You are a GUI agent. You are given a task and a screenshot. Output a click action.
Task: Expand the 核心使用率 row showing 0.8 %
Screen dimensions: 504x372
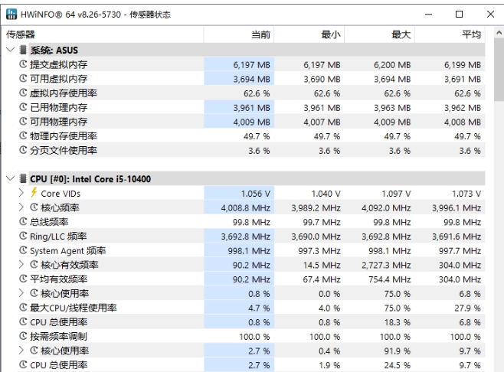point(21,293)
